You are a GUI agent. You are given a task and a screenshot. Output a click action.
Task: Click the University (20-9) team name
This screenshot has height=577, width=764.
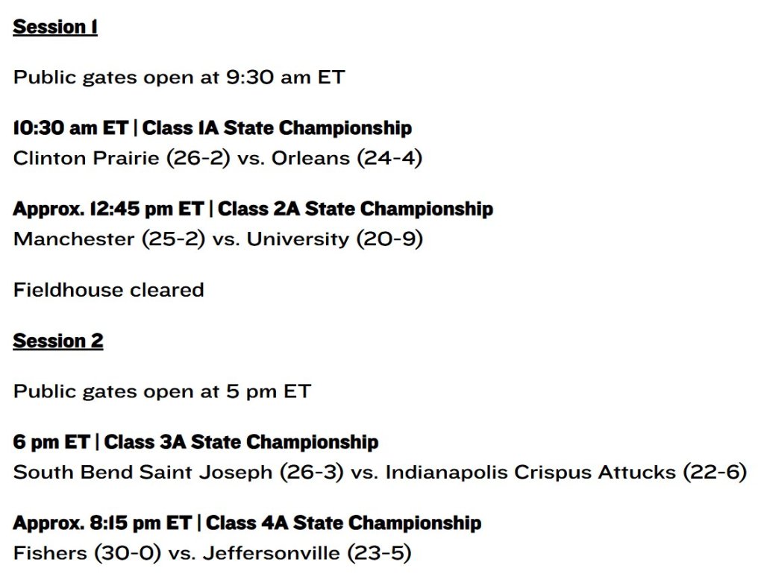click(335, 239)
